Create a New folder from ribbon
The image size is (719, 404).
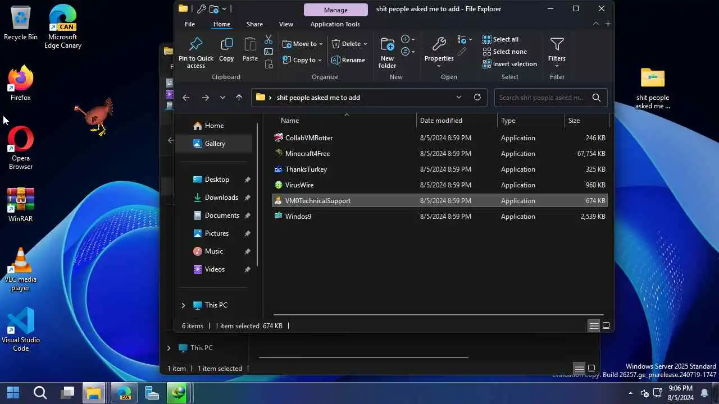(x=387, y=53)
